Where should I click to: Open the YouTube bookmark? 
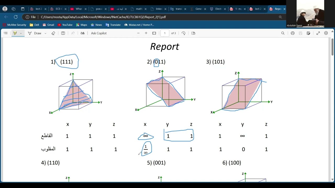pos(65,25)
